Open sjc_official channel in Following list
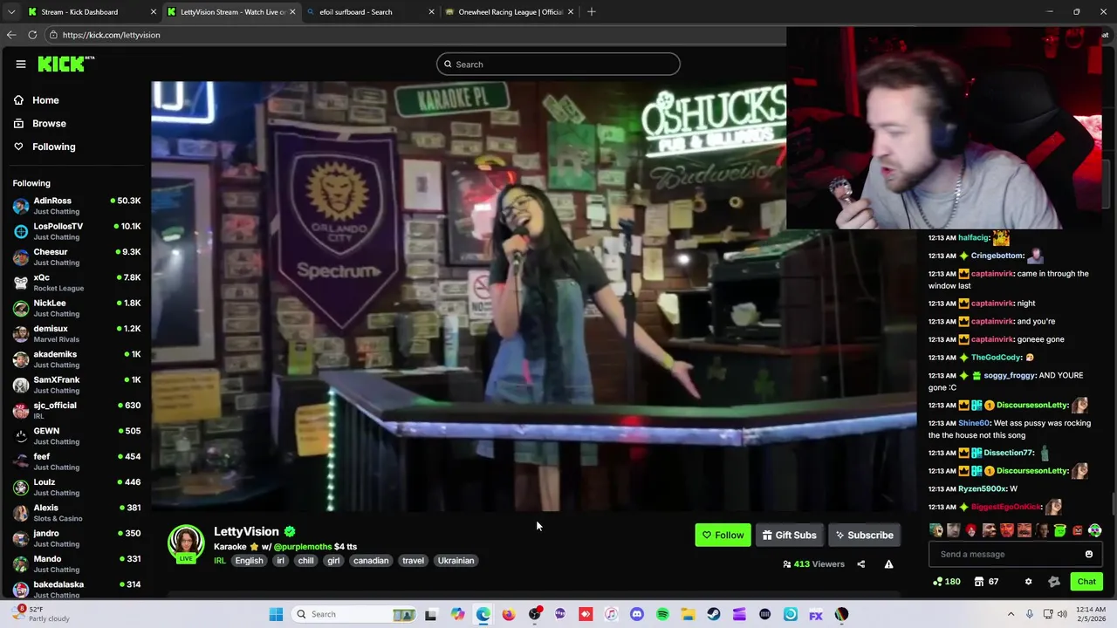1117x628 pixels. click(77, 410)
